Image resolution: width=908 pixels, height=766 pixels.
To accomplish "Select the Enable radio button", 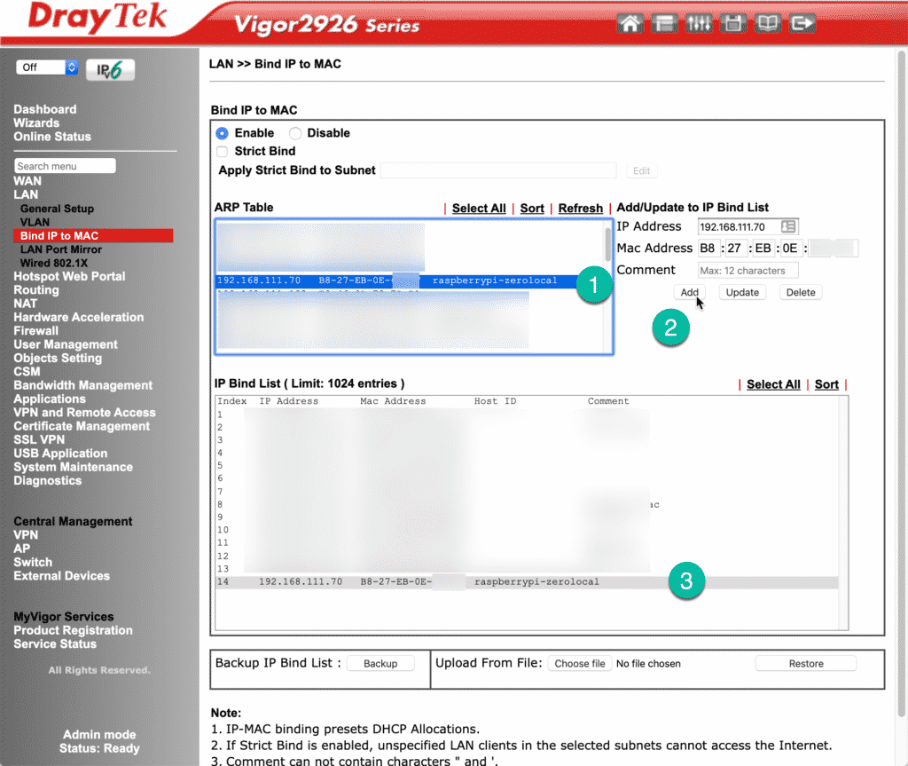I will coord(223,133).
